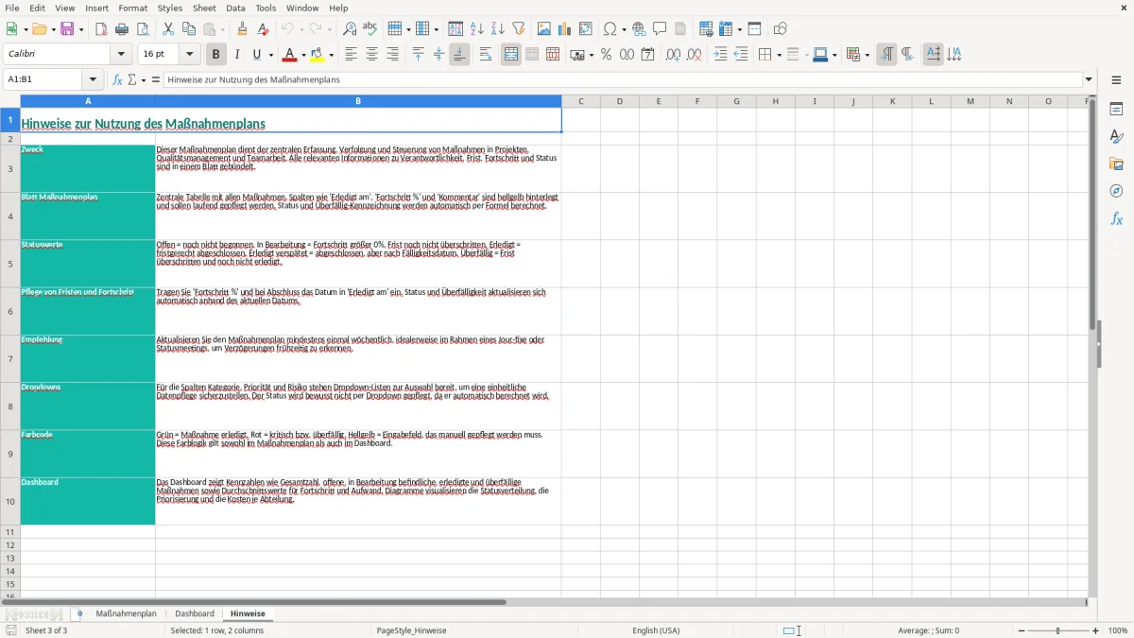Expand the Name Box dropdown
The width and height of the screenshot is (1134, 638).
click(93, 79)
